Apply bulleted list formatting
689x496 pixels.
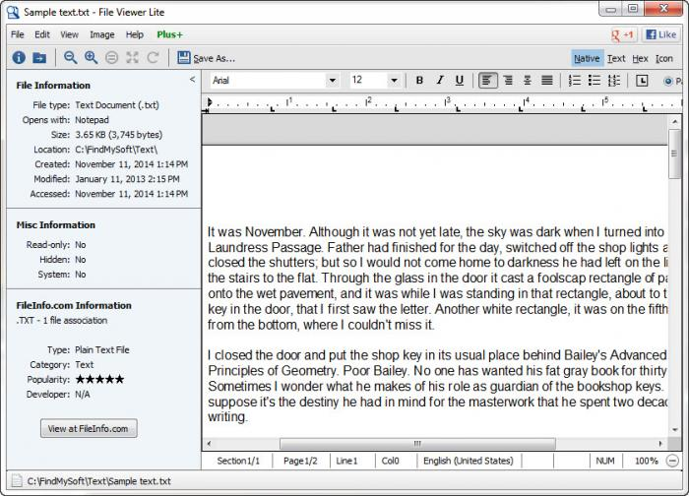click(594, 81)
